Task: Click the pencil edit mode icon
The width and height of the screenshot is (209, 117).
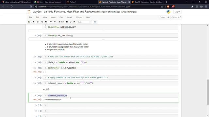Action: (x=169, y=17)
